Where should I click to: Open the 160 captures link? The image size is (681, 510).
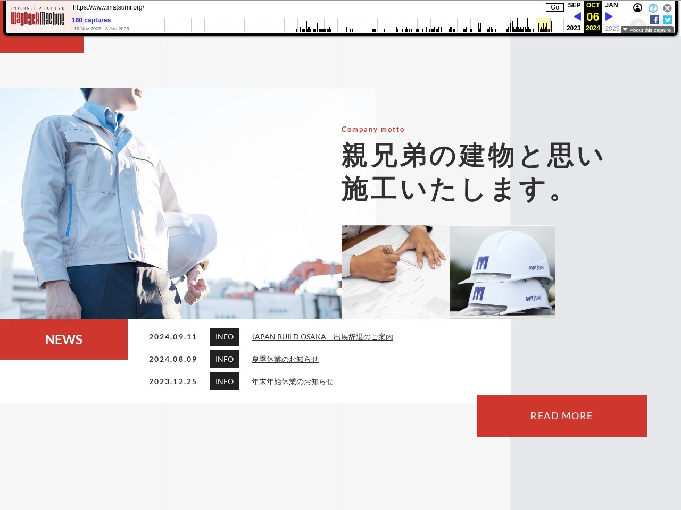[91, 20]
